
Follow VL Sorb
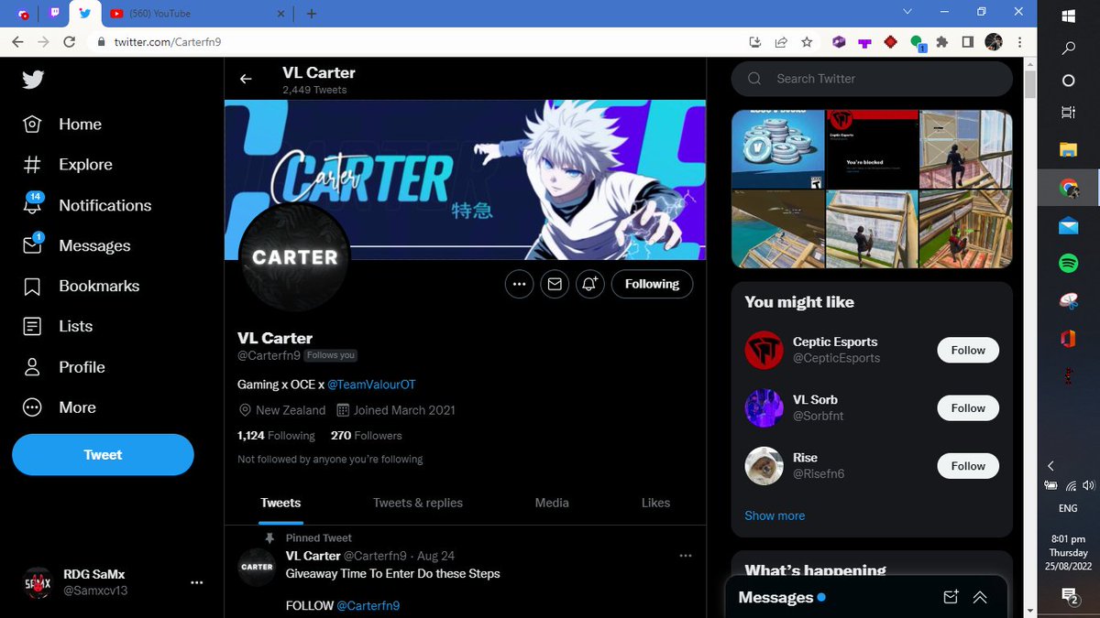[968, 408]
